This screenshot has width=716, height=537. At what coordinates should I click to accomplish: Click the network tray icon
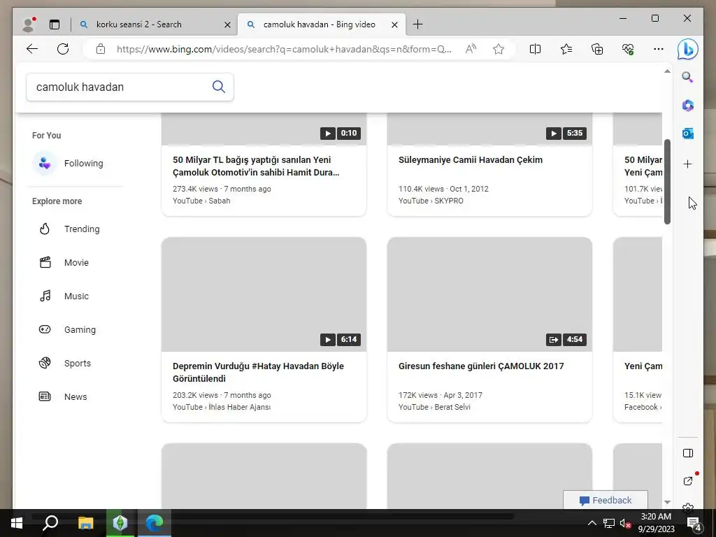click(608, 523)
